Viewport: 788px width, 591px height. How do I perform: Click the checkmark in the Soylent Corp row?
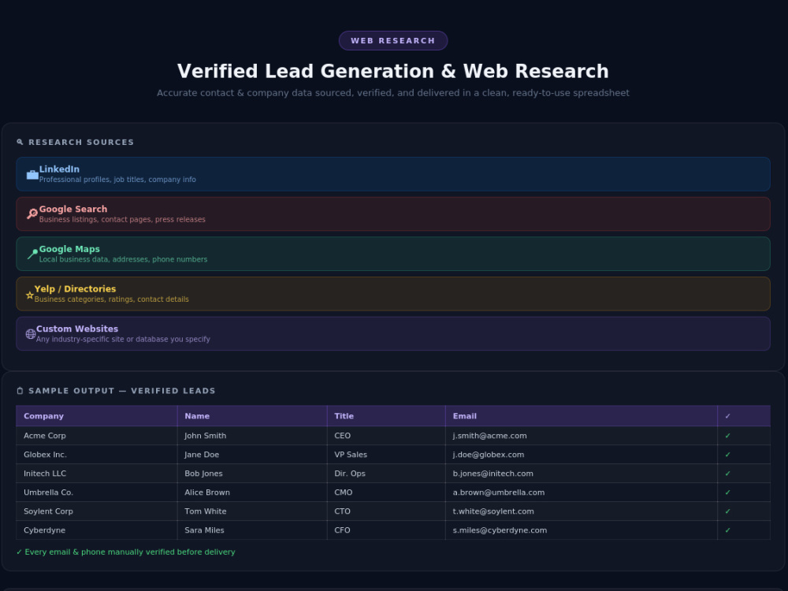(727, 511)
